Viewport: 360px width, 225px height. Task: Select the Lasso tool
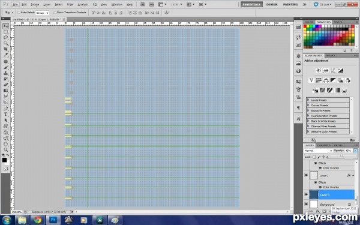pyautogui.click(x=6, y=37)
